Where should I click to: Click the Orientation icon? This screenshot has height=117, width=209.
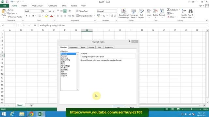70,11
